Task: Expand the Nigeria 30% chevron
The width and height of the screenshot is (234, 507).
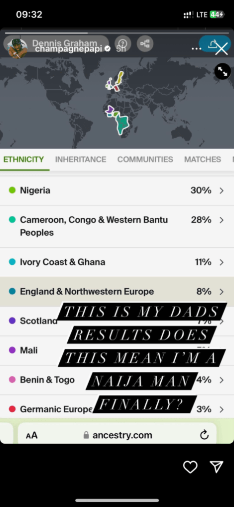Action: [x=222, y=191]
